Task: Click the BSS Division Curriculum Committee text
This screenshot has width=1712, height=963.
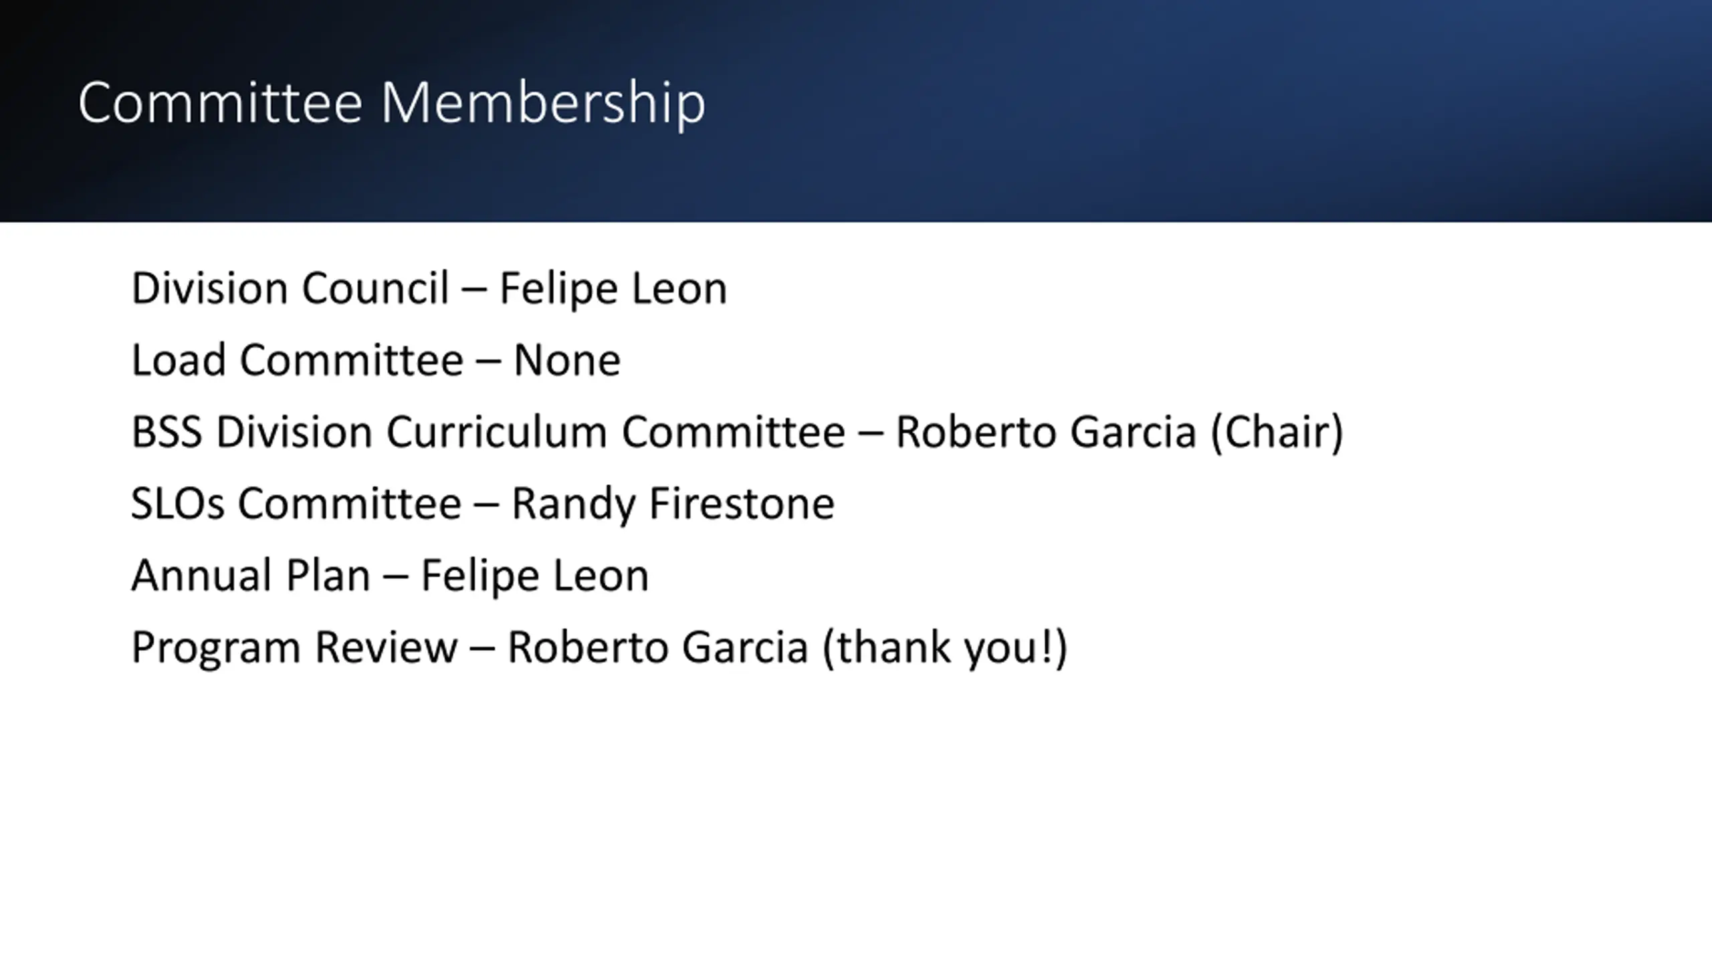Action: 488,431
